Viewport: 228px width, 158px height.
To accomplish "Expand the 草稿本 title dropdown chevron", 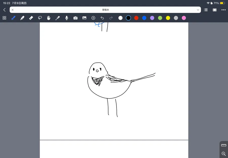I will click(198, 10).
